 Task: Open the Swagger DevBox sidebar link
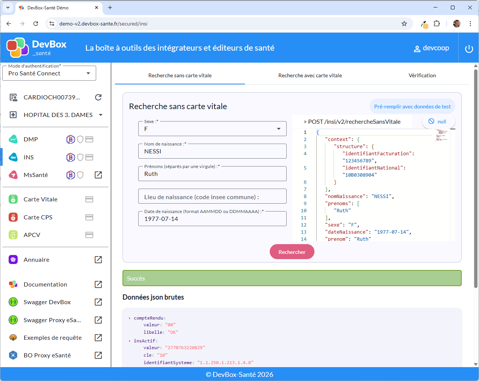(x=47, y=302)
